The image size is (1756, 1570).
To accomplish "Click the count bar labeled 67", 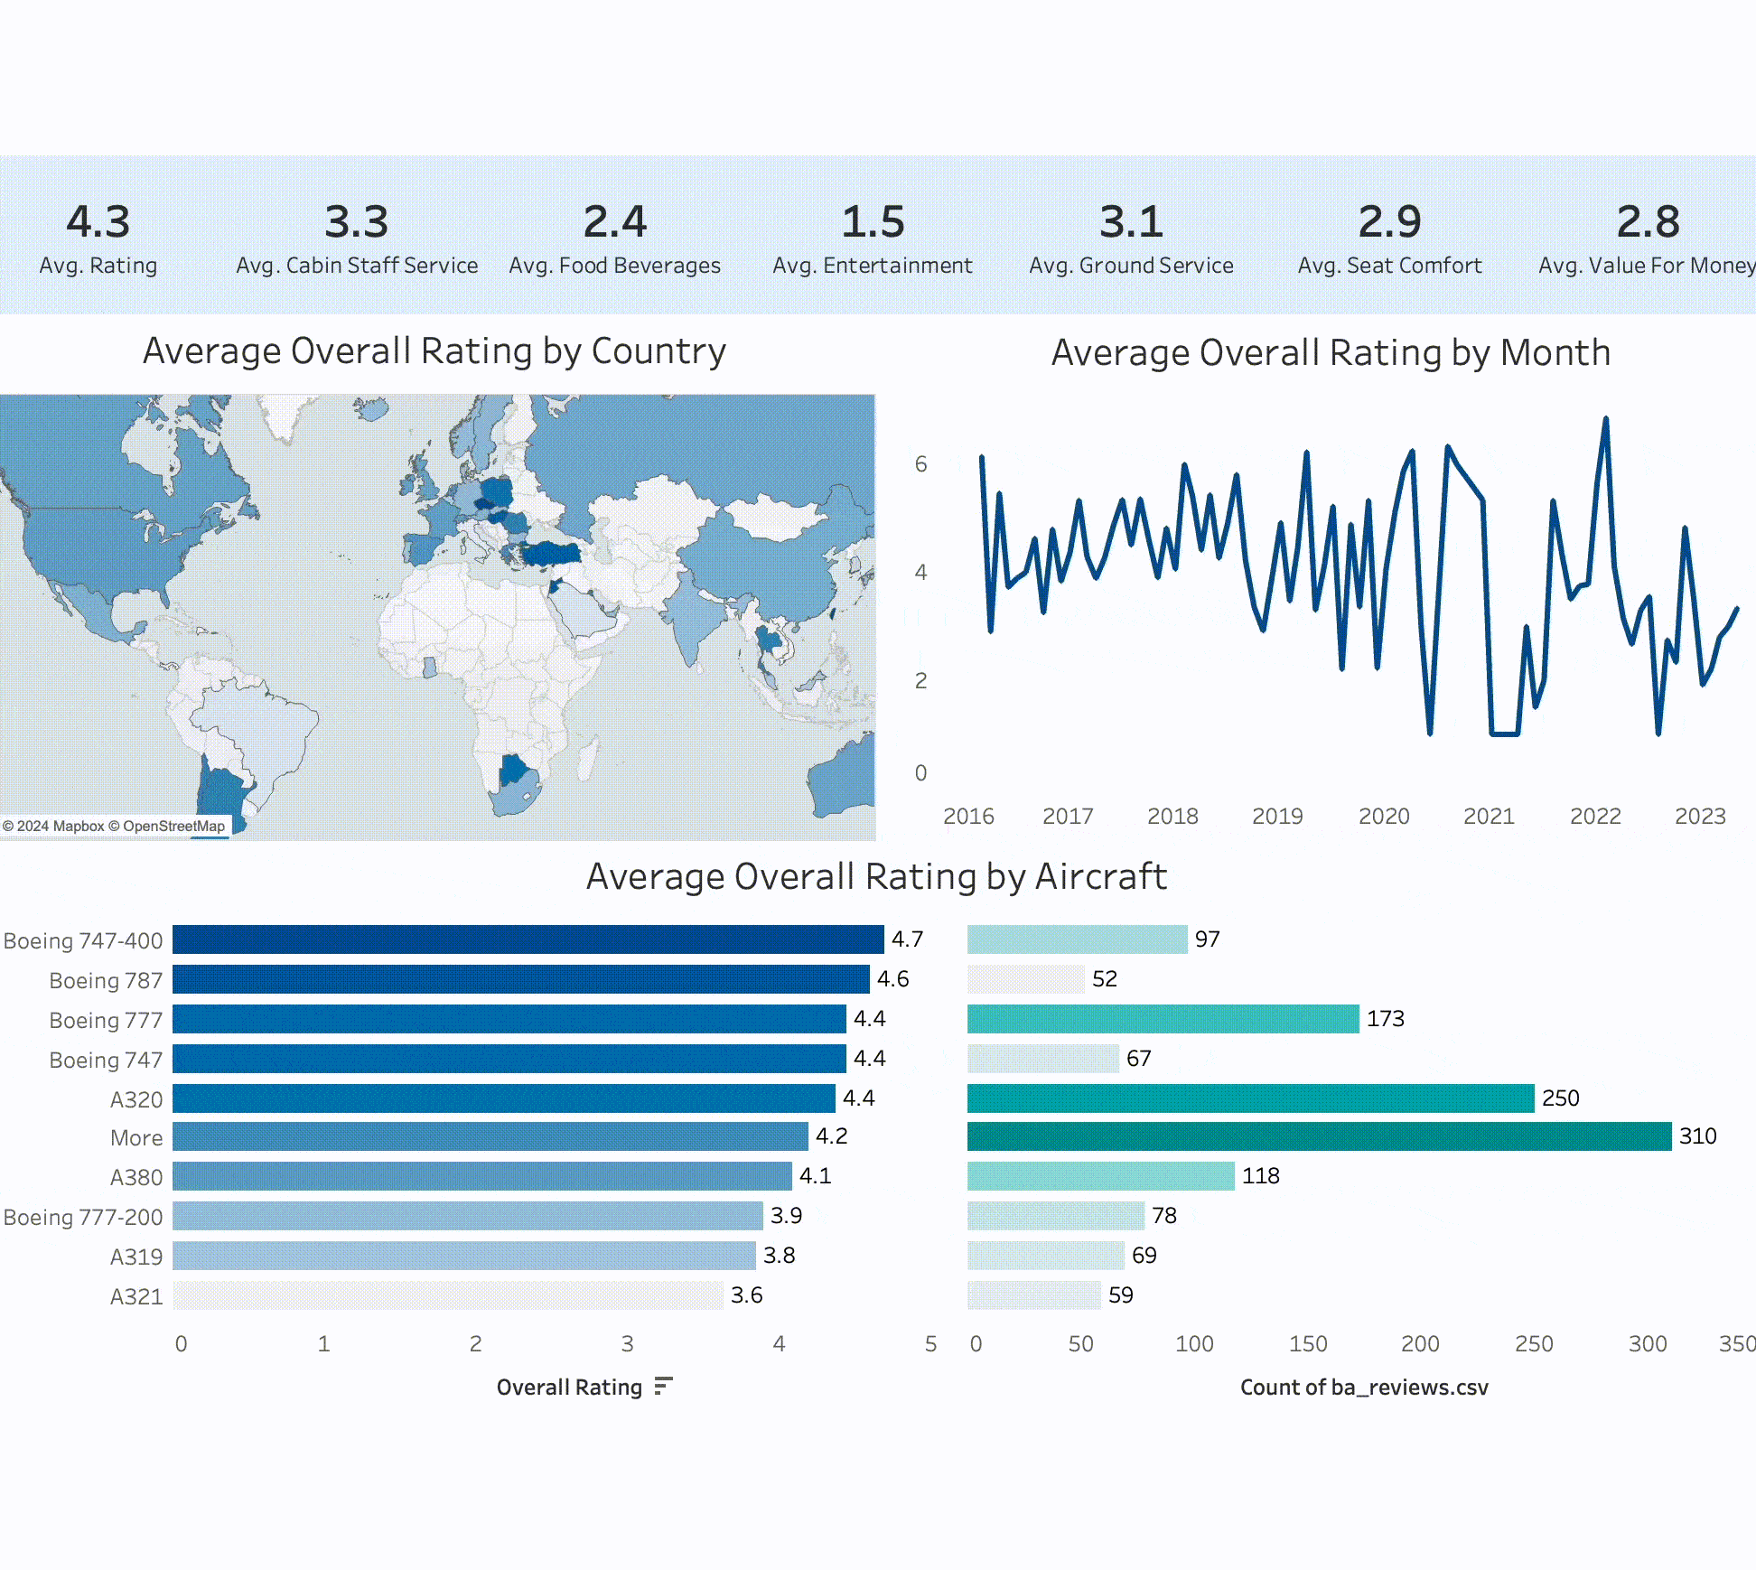I will [x=1043, y=1059].
